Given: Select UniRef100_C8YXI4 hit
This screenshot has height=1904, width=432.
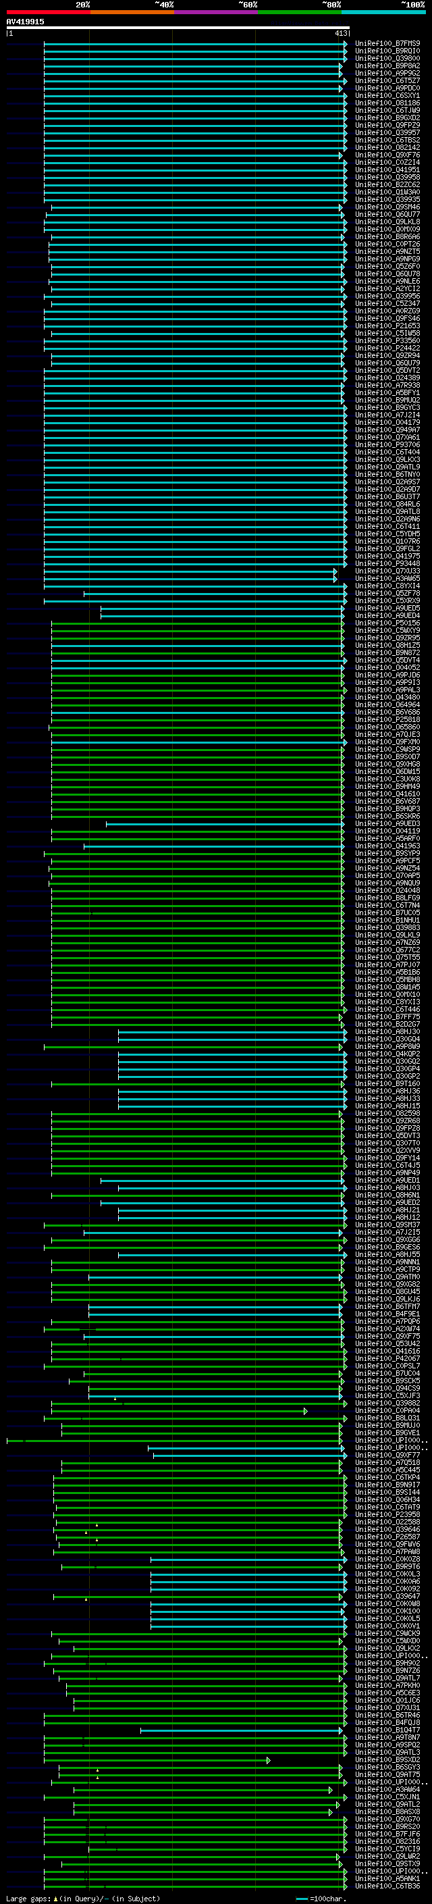Looking at the screenshot, I should 387,586.
